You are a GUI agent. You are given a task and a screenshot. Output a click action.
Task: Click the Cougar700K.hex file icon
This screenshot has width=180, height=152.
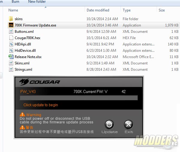click(x=11, y=38)
